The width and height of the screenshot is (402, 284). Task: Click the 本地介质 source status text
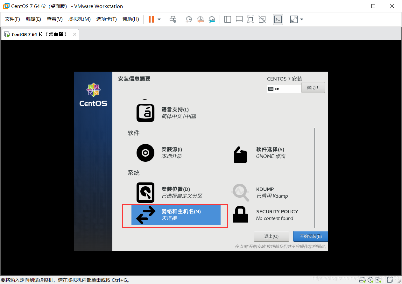coord(172,156)
